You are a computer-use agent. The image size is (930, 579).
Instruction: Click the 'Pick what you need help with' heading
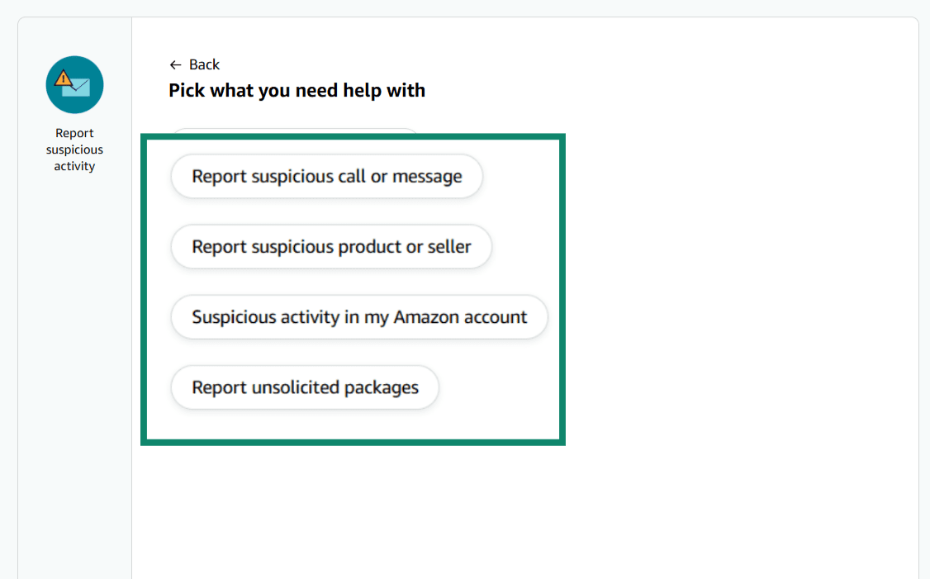pyautogui.click(x=297, y=90)
